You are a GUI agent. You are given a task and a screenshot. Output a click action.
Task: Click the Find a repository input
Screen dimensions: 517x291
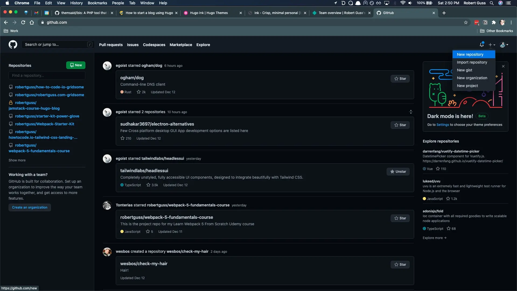coord(47,75)
